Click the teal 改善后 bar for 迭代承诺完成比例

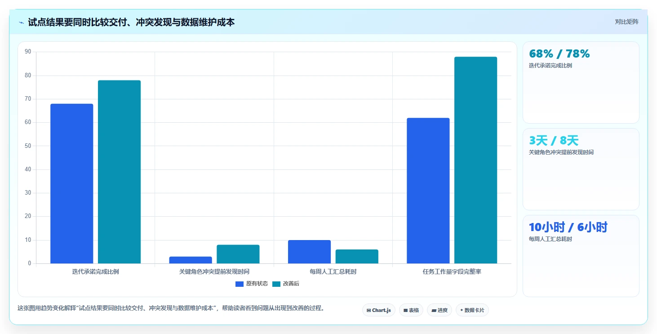click(x=119, y=172)
